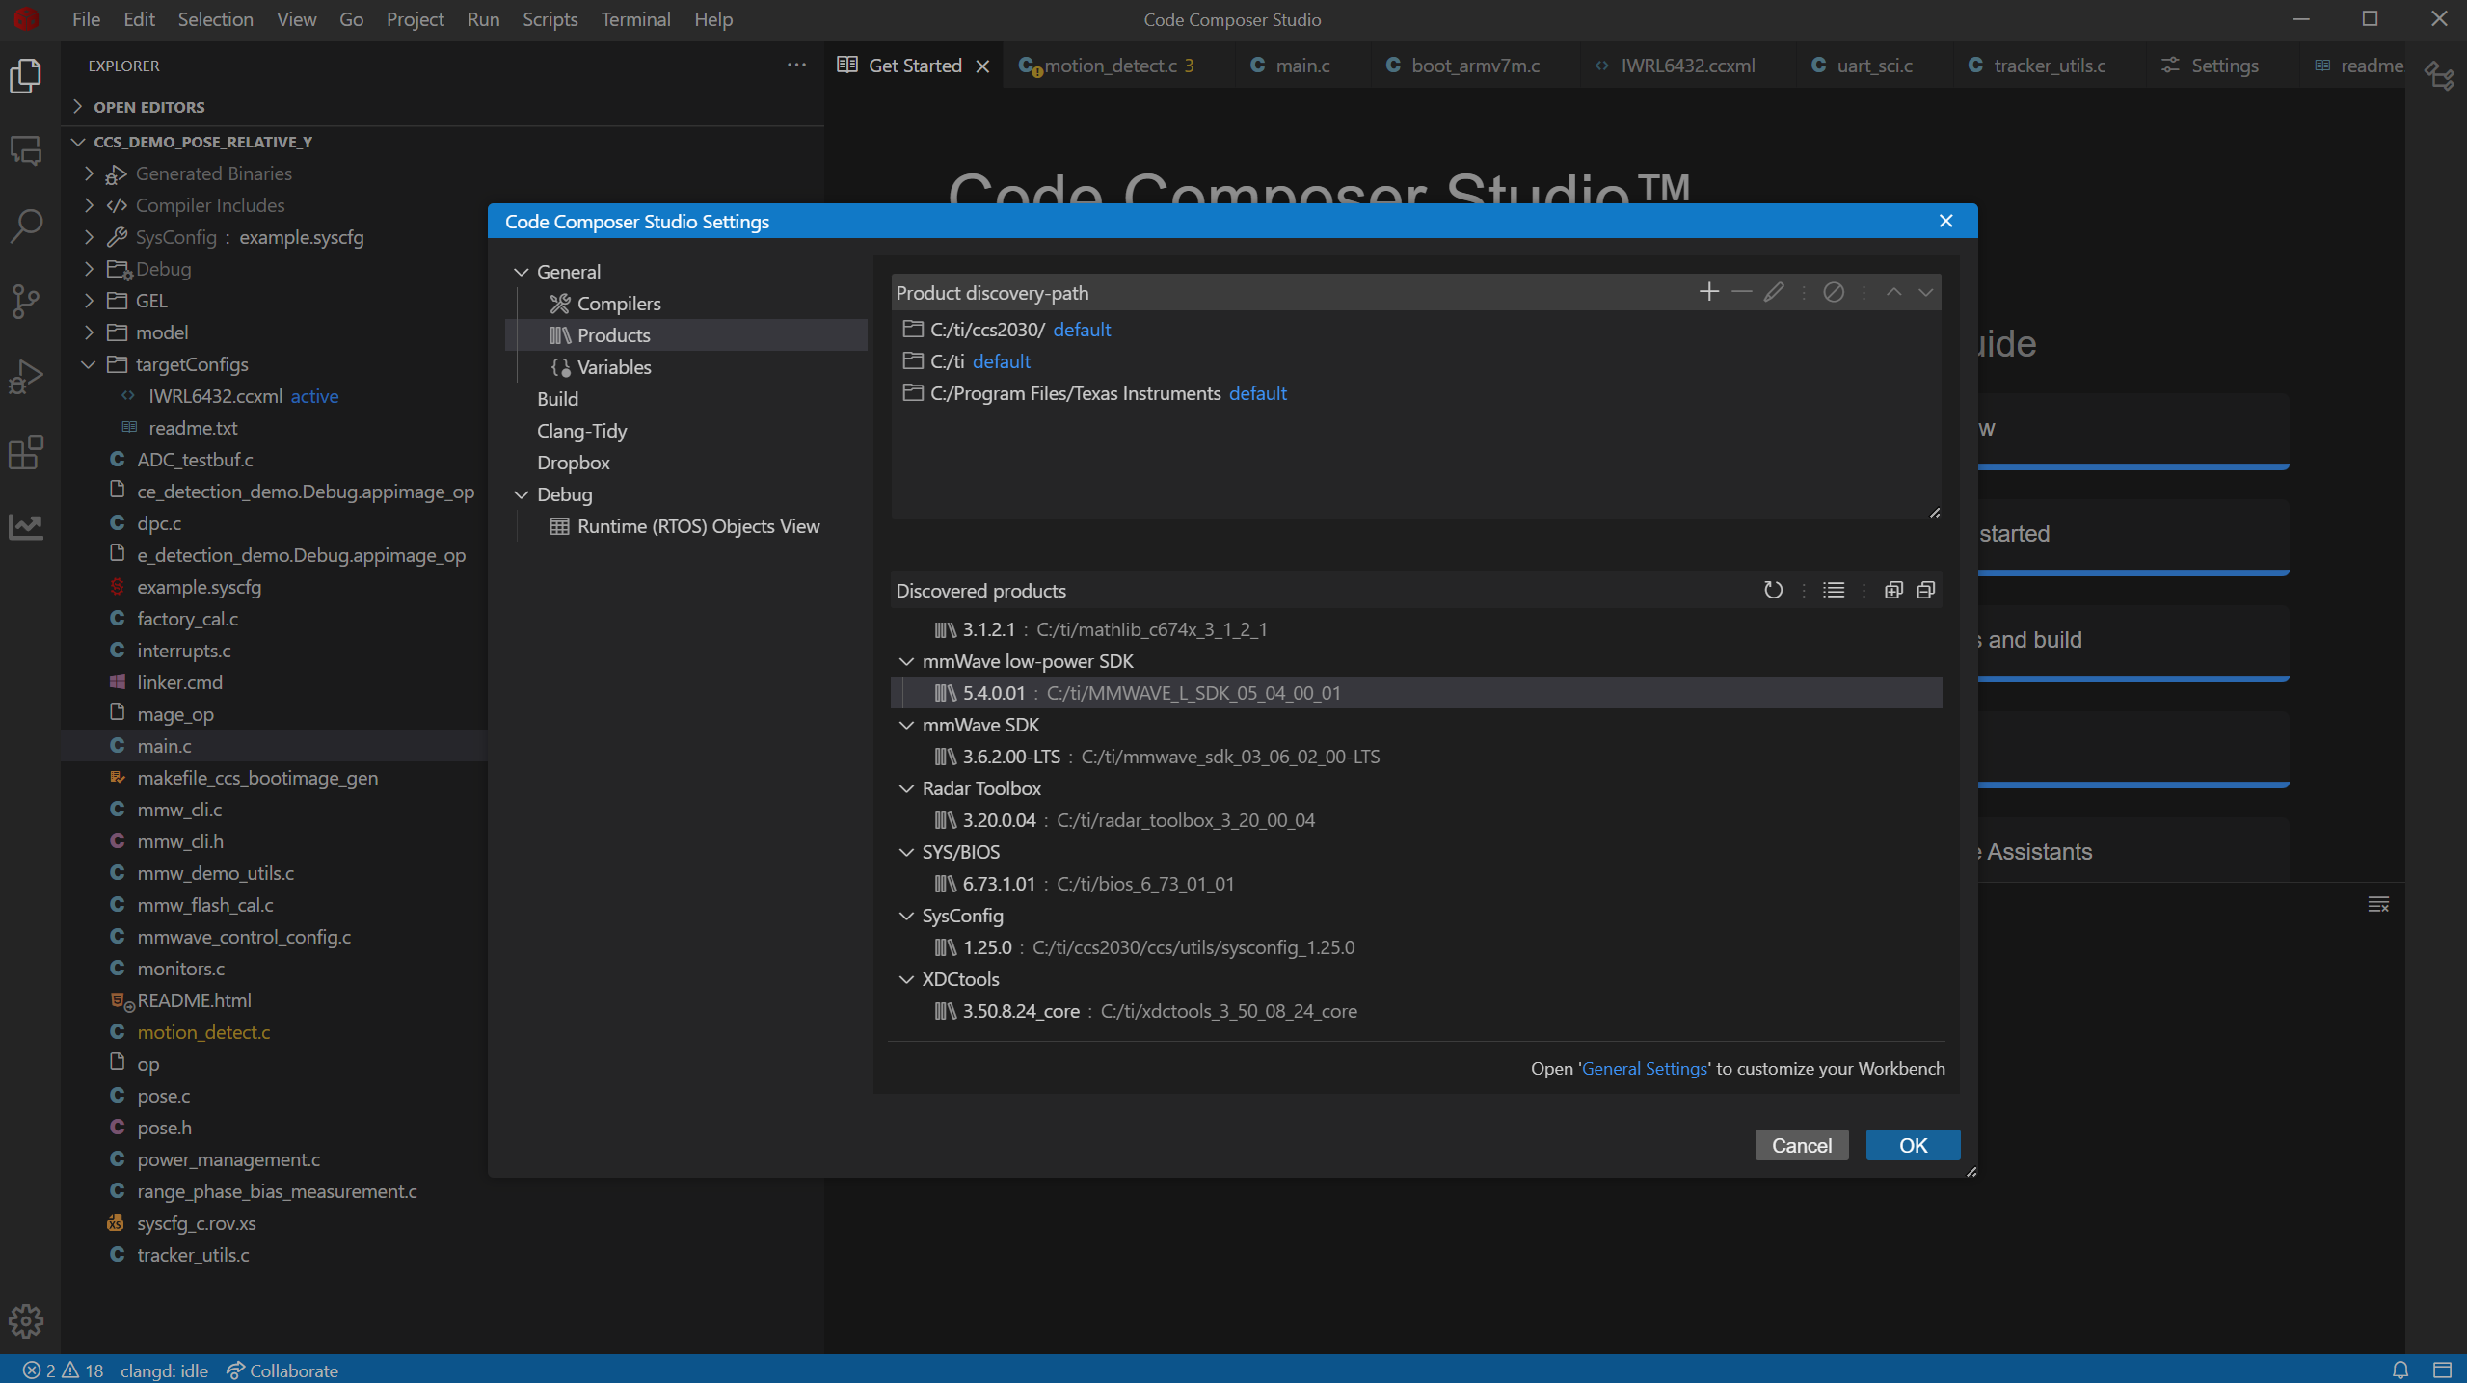2467x1383 pixels.
Task: Click add path plus icon in Product discovery-path
Action: click(x=1708, y=292)
